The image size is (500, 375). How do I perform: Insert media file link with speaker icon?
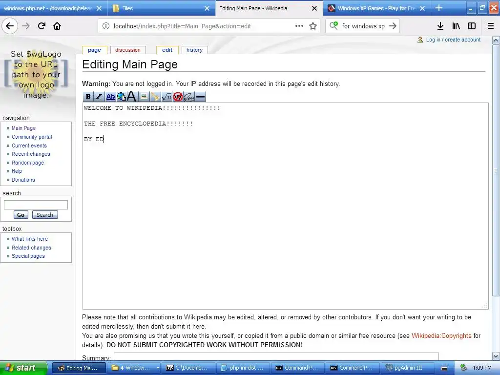point(155,97)
